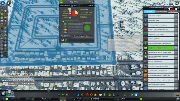
Task: Enable the 'Экономия воды' policy checkbox
Action: click(x=176, y=20)
